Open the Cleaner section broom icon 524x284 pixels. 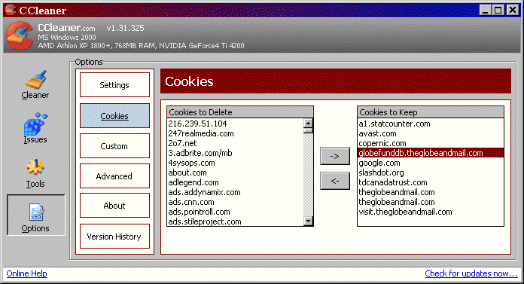click(x=35, y=80)
